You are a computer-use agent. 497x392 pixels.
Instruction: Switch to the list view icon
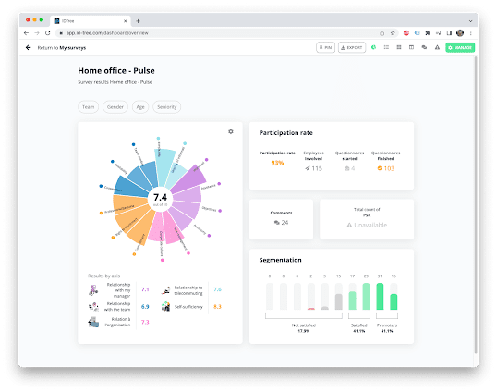[x=386, y=47]
